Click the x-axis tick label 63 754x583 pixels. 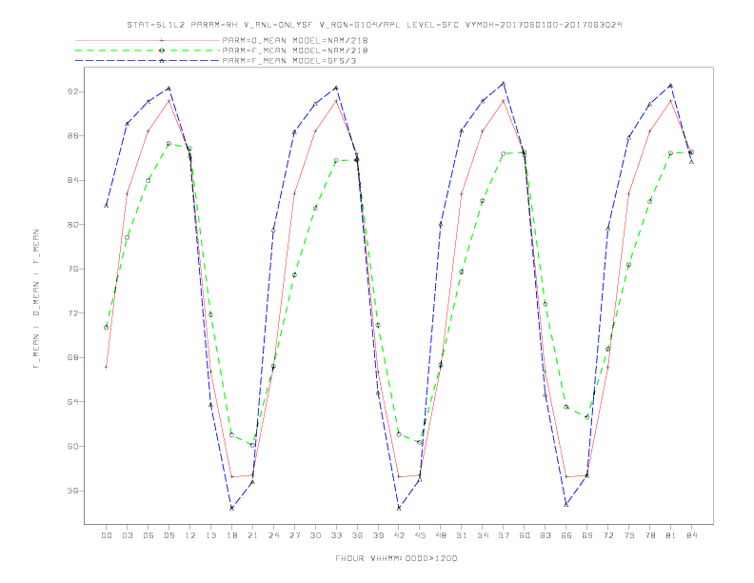click(x=546, y=535)
